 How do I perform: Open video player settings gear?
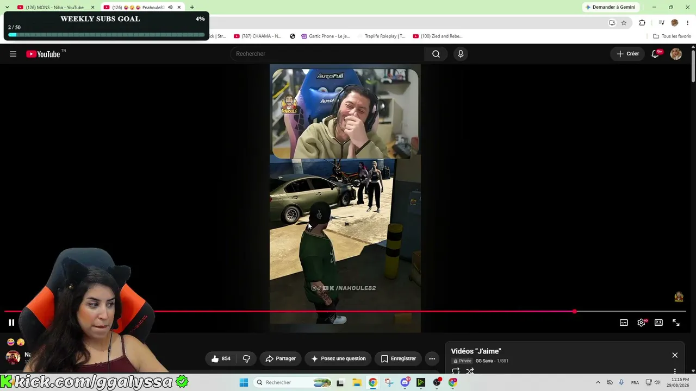[641, 323]
